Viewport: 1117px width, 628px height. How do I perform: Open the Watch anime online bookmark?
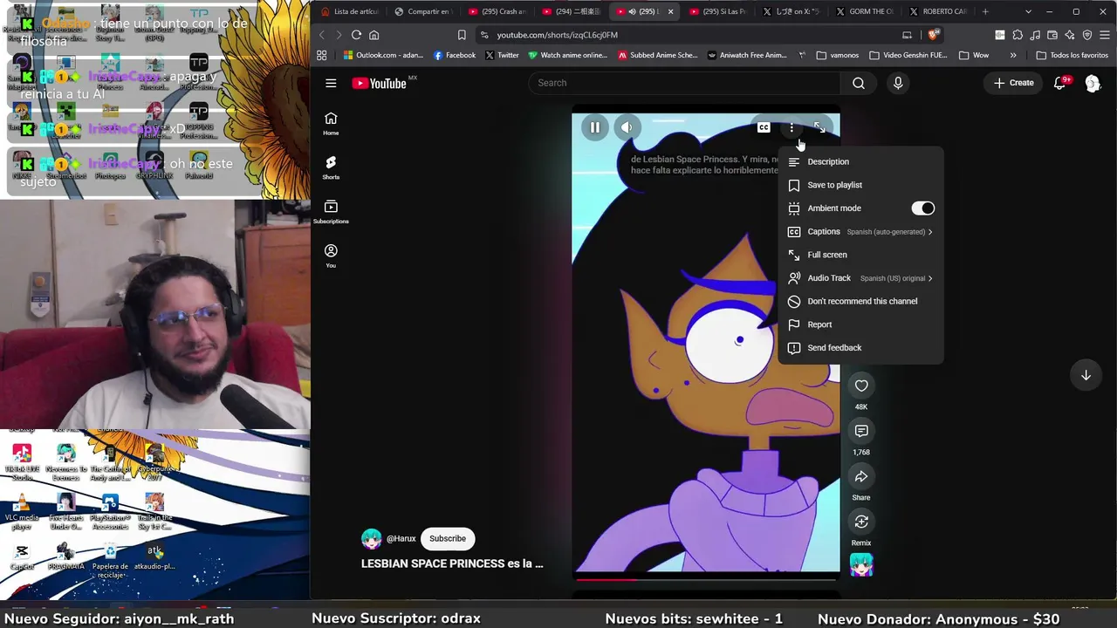(x=567, y=55)
